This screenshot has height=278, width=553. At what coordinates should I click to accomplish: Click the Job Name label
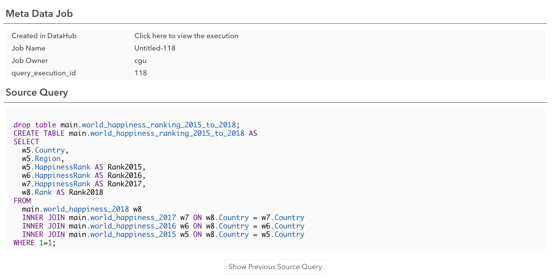coord(28,48)
